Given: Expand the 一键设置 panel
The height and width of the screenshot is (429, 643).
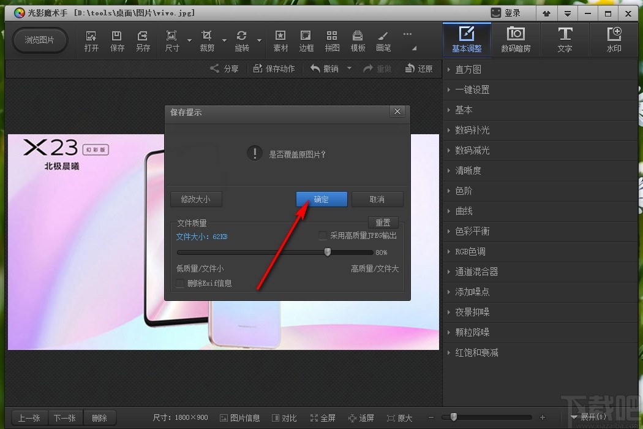Looking at the screenshot, I should tap(540, 89).
